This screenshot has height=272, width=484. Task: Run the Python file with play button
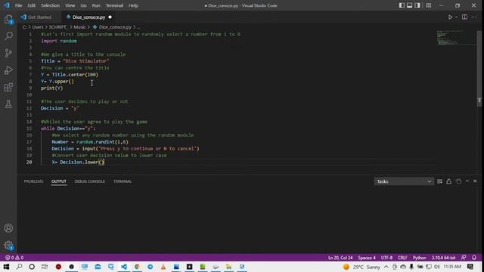451,17
